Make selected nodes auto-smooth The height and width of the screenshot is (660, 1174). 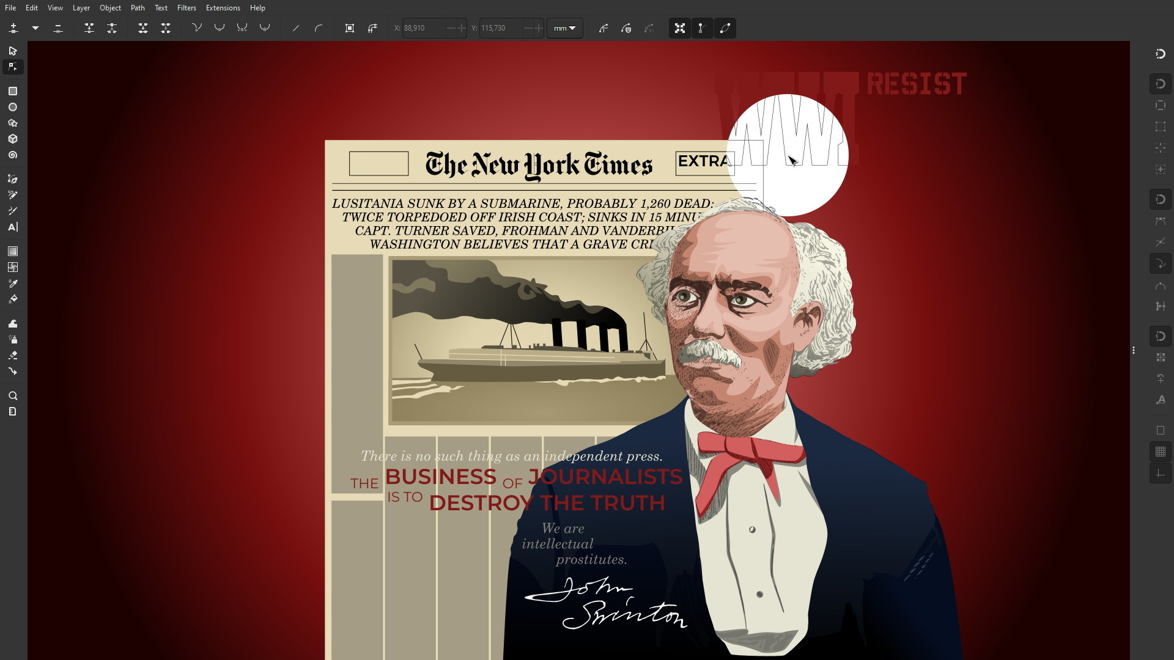[265, 28]
